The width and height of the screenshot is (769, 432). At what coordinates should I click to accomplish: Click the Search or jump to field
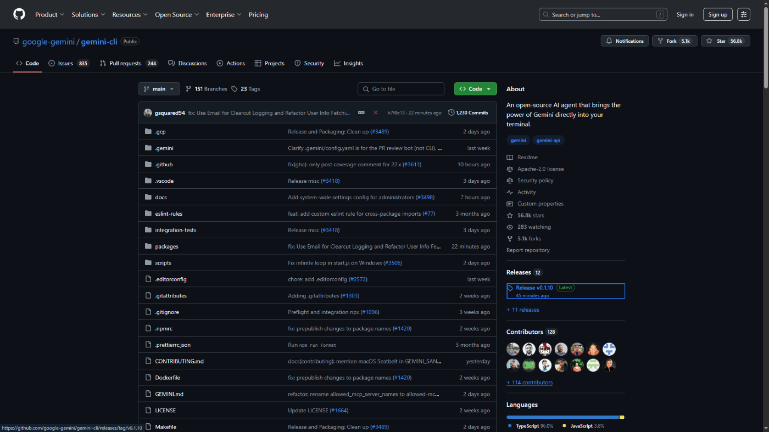point(603,15)
